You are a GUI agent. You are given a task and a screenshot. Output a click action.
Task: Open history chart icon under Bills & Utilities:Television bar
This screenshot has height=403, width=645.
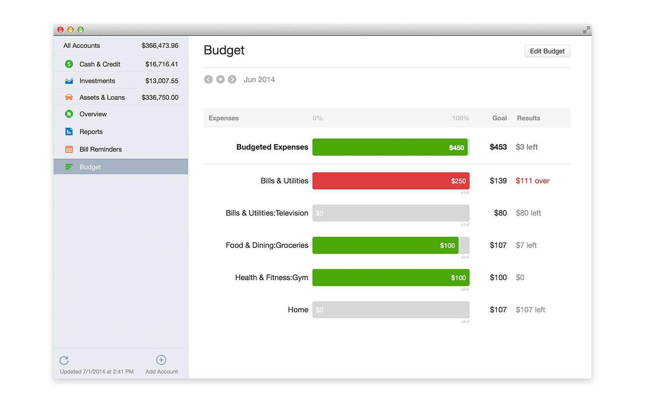465,225
